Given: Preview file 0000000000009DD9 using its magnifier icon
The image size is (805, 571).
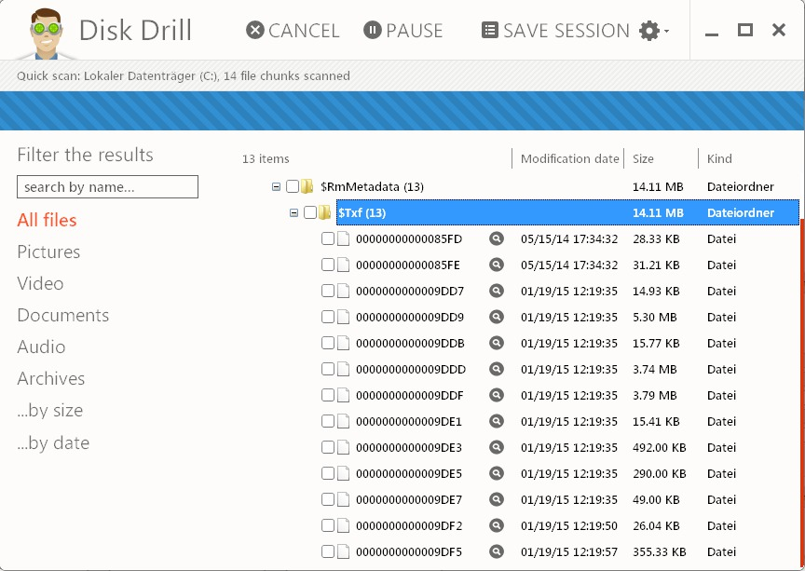Looking at the screenshot, I should [x=496, y=317].
